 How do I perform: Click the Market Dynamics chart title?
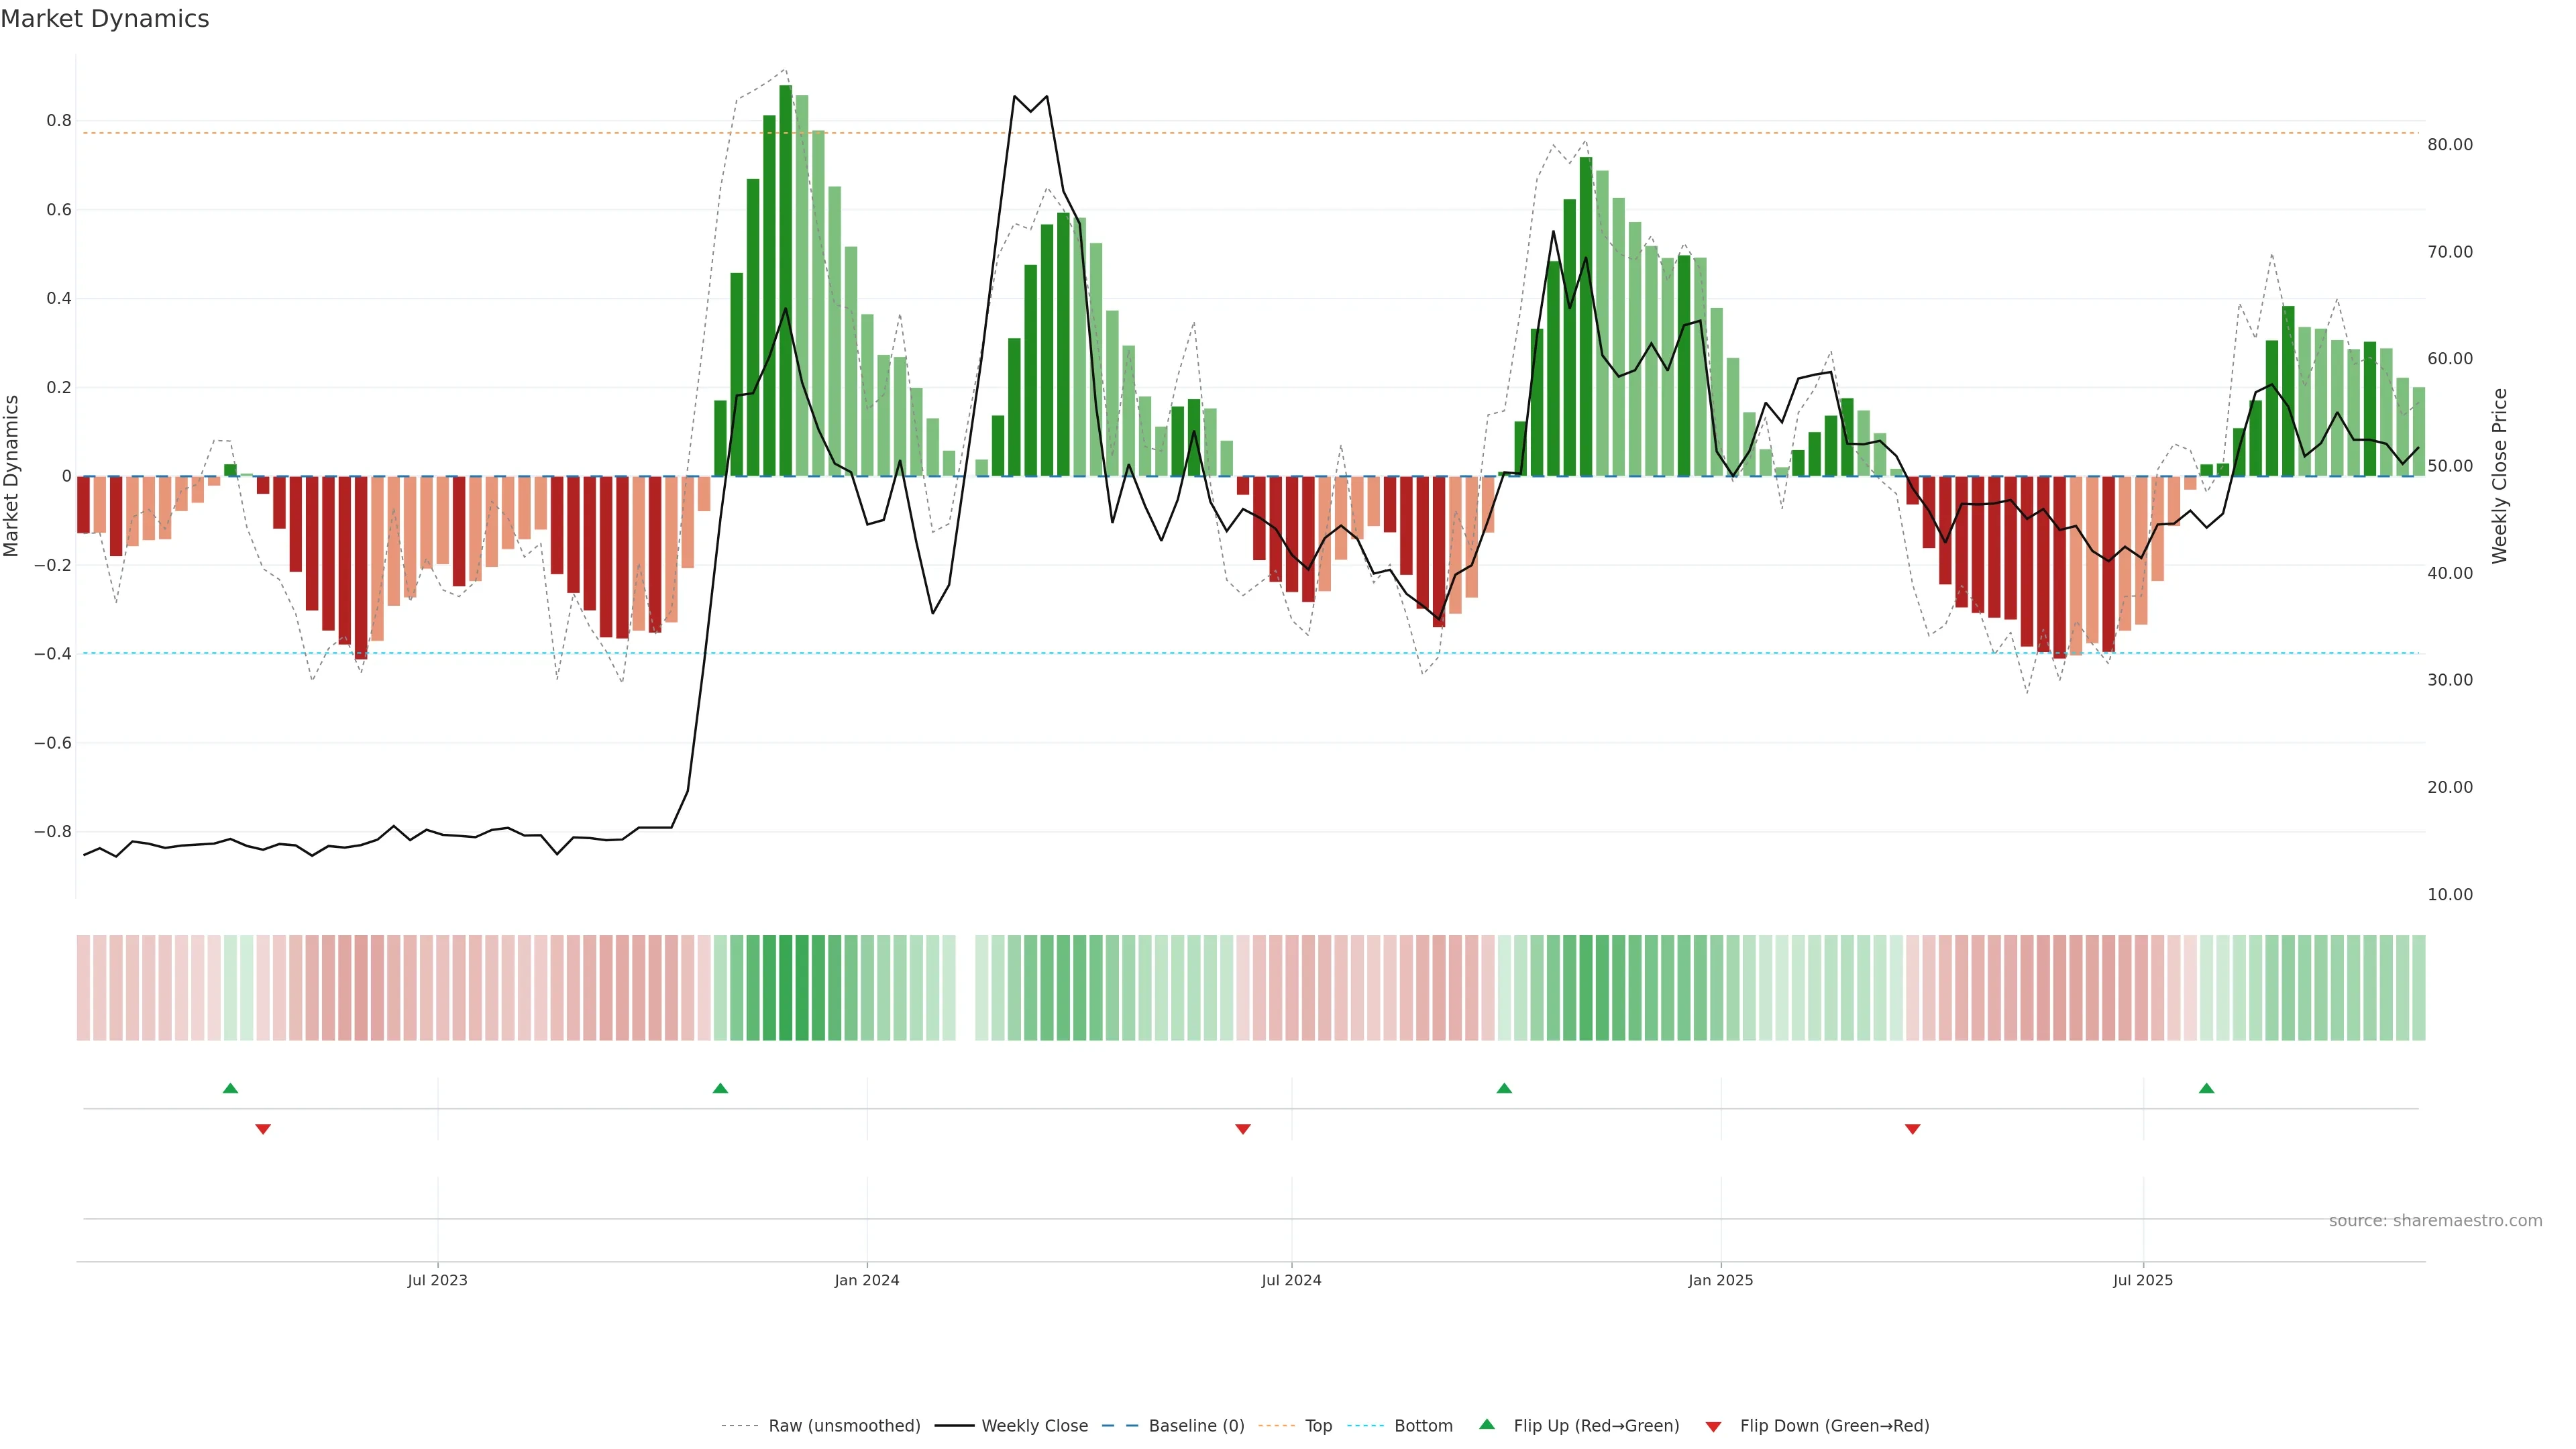point(105,19)
